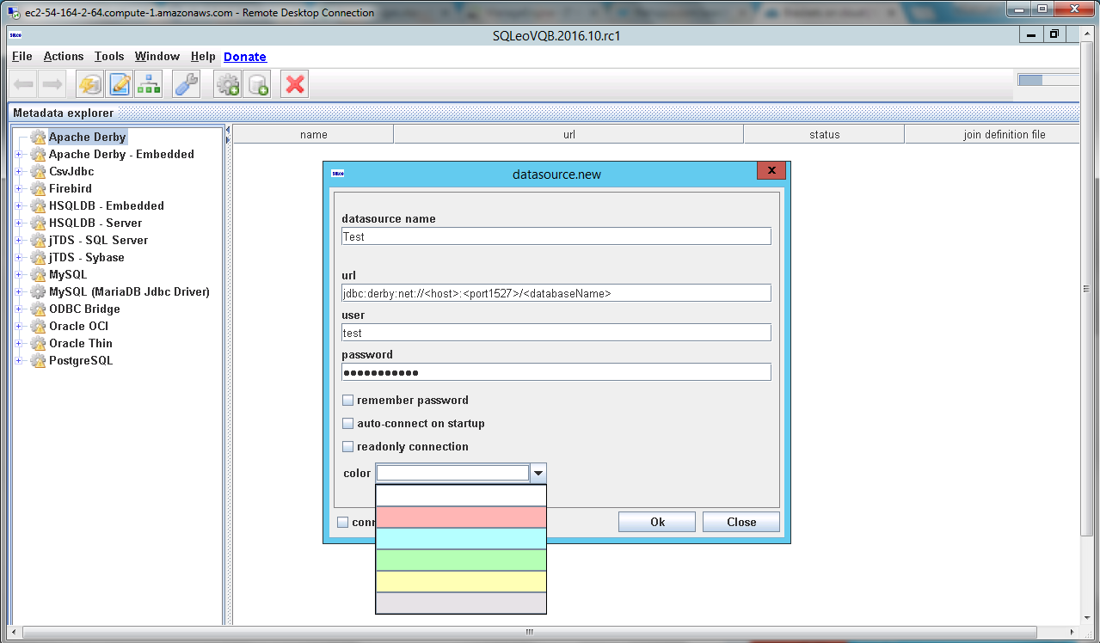
Task: Open the Tools menu
Action: (109, 57)
